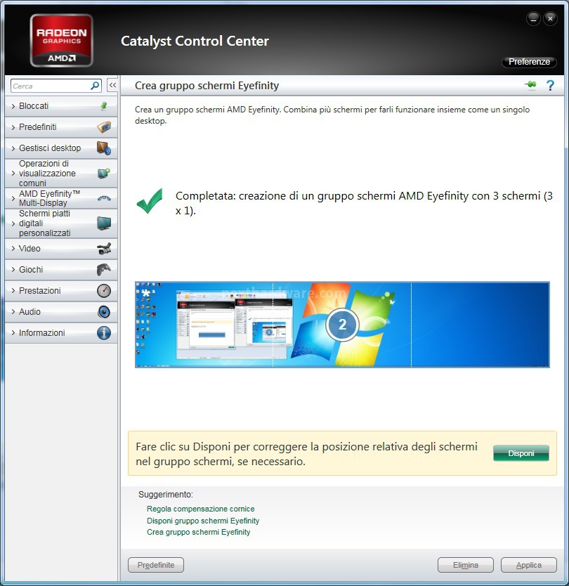Click the Gestisci desktop monitor icon

tap(104, 148)
